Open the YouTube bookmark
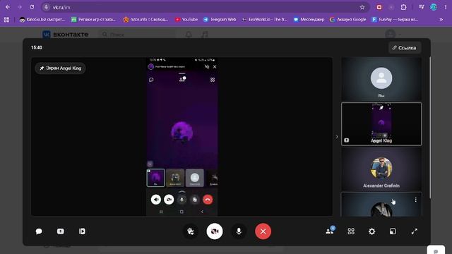The height and width of the screenshot is (254, 452). click(186, 20)
